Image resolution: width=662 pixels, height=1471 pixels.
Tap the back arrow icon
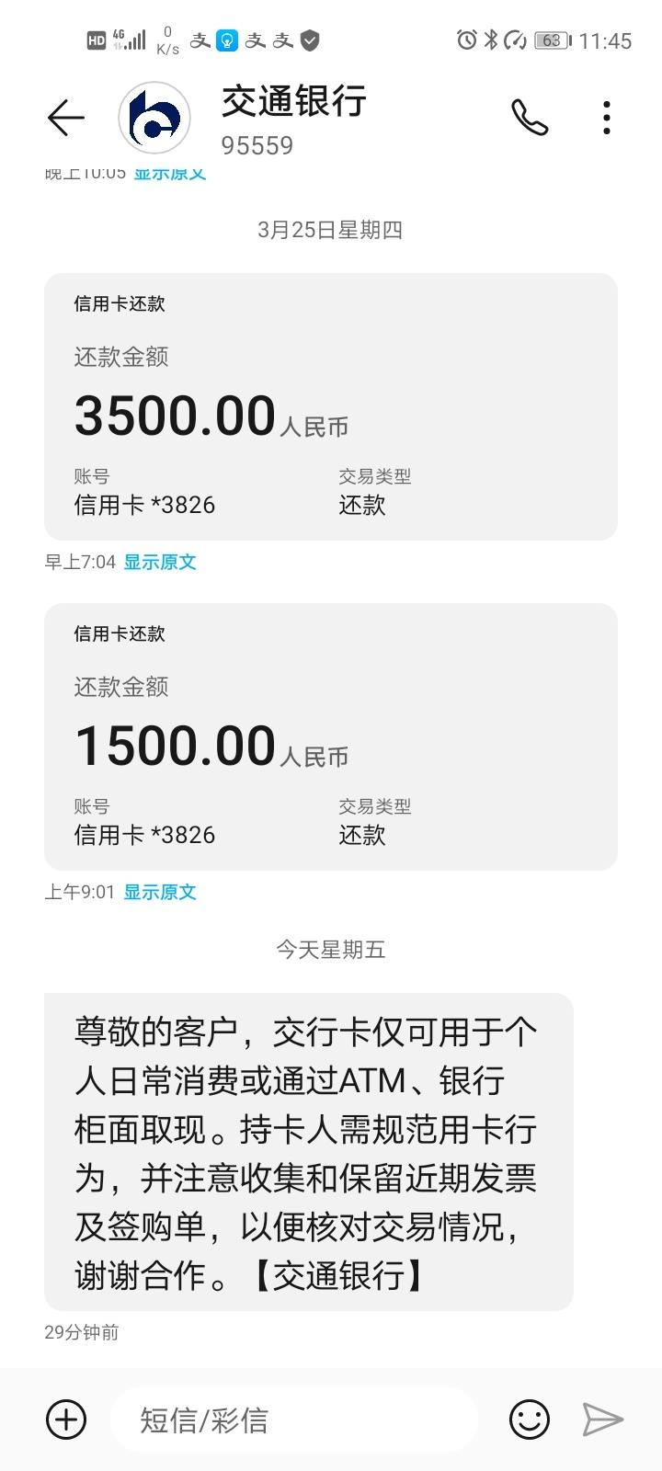tap(66, 118)
